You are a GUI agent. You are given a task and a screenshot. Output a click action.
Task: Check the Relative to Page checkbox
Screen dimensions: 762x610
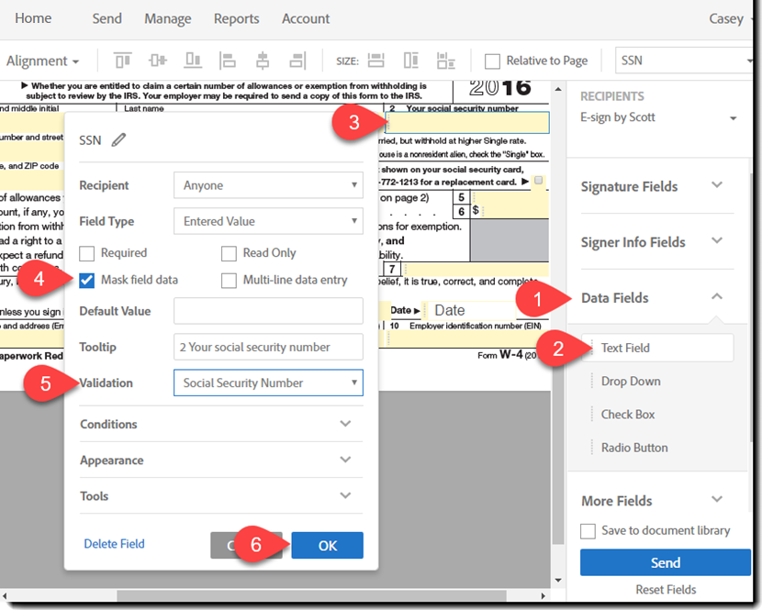[x=492, y=61]
